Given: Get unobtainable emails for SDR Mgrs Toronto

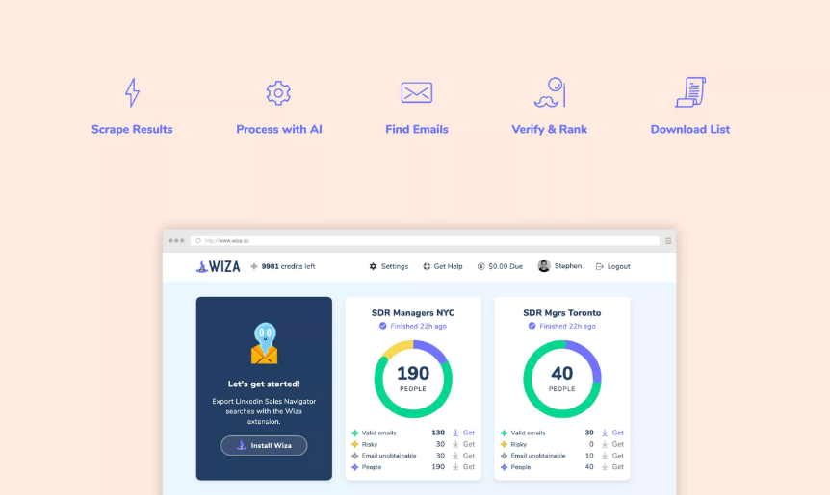Looking at the screenshot, I should coord(612,456).
